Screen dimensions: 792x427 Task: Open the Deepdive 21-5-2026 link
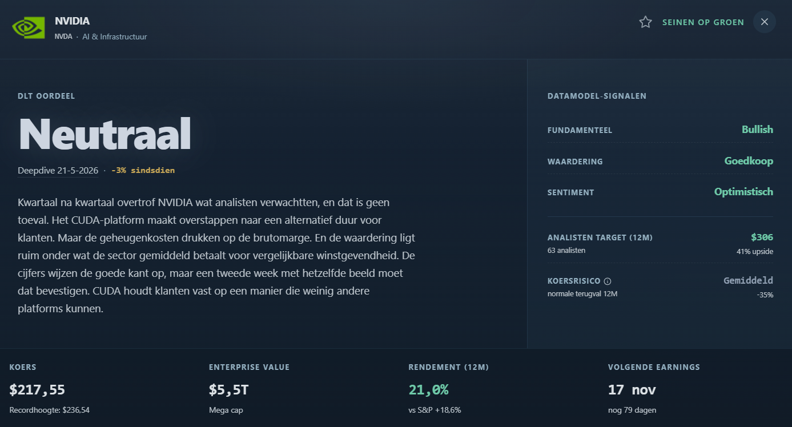58,171
